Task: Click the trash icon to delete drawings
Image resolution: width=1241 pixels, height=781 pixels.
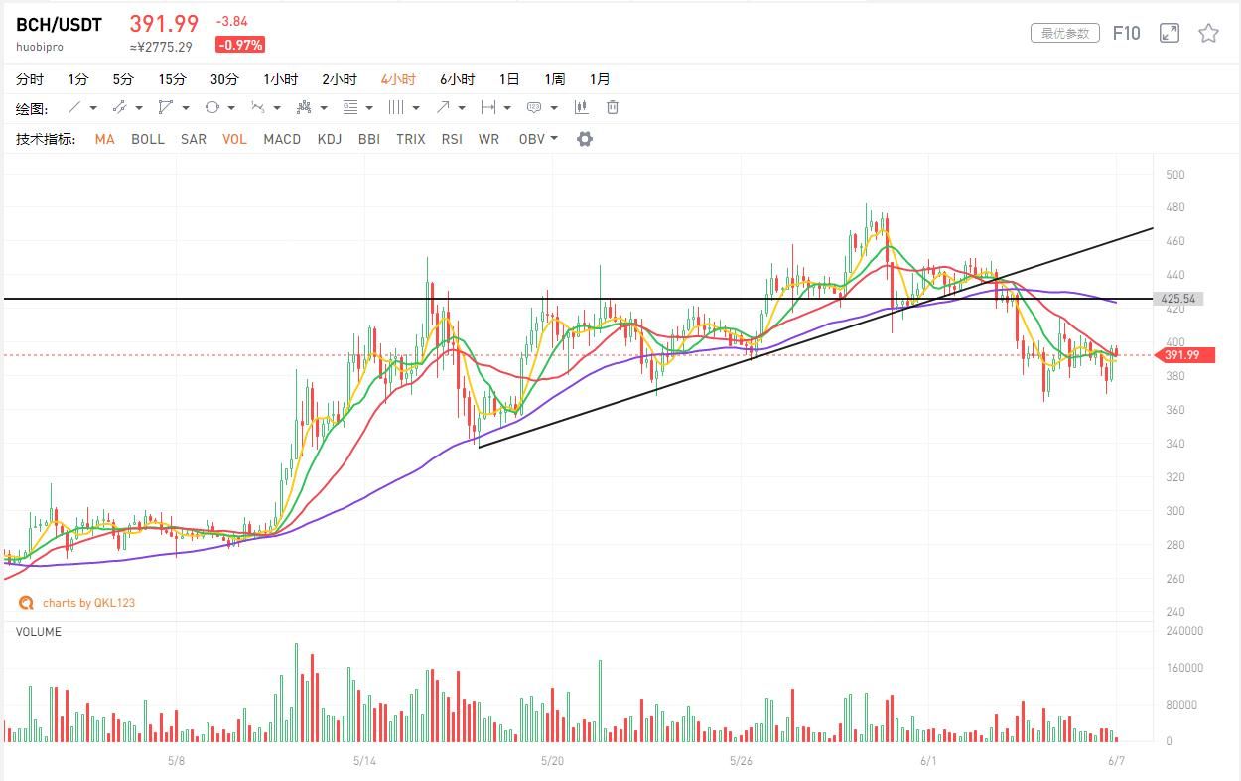Action: [613, 107]
